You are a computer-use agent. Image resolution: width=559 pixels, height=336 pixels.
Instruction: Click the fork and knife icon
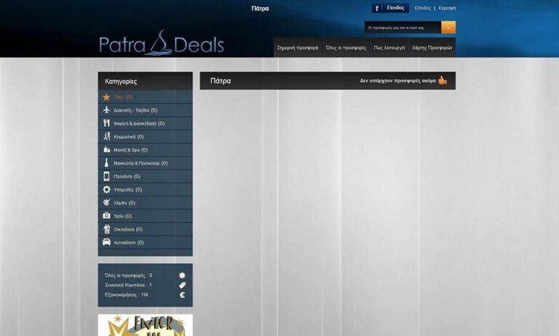coord(106,123)
